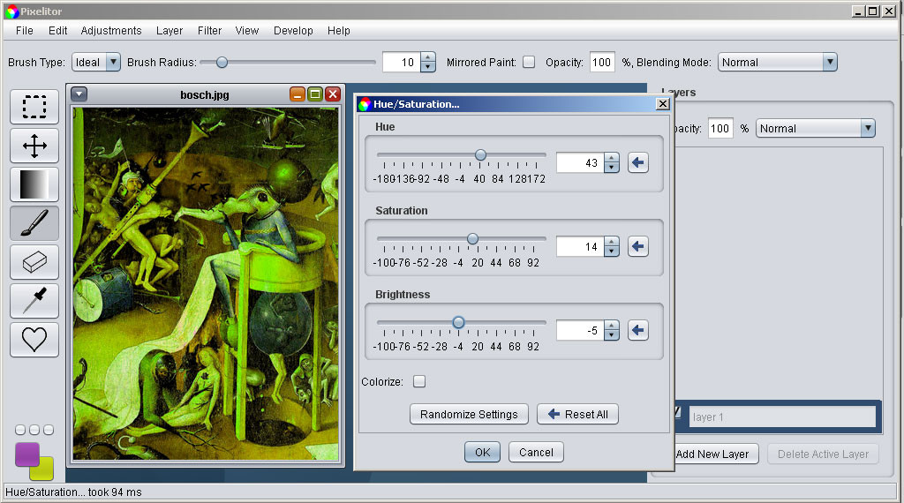
Task: Open the Filter menu
Action: [209, 31]
